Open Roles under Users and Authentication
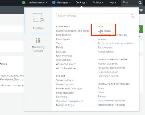145x115 pixels. [101, 88]
